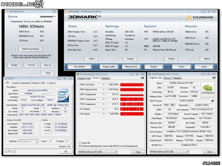This screenshot has height=166, width=222.
Task: Click the BIOS save chip icon in GPU-Z
Action: pos(212,101)
